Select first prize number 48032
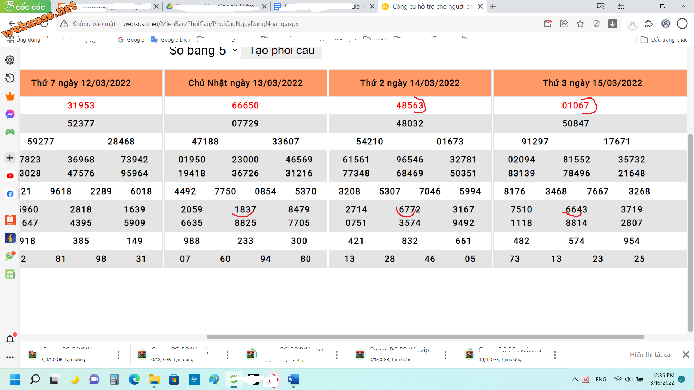Image resolution: width=694 pixels, height=390 pixels. tap(410, 123)
